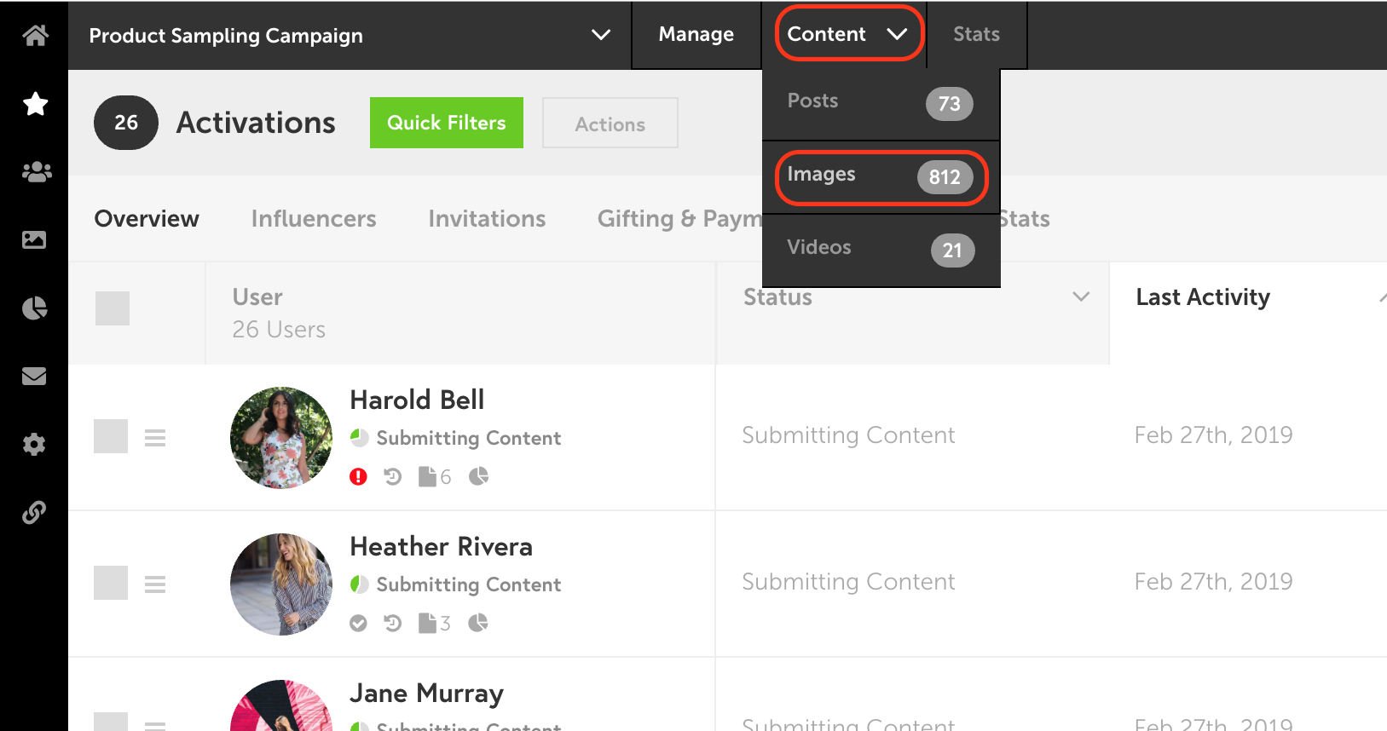Click Heather Rivera's Submitting Content status cell
Image resolution: width=1387 pixels, height=731 pixels.
coord(848,582)
